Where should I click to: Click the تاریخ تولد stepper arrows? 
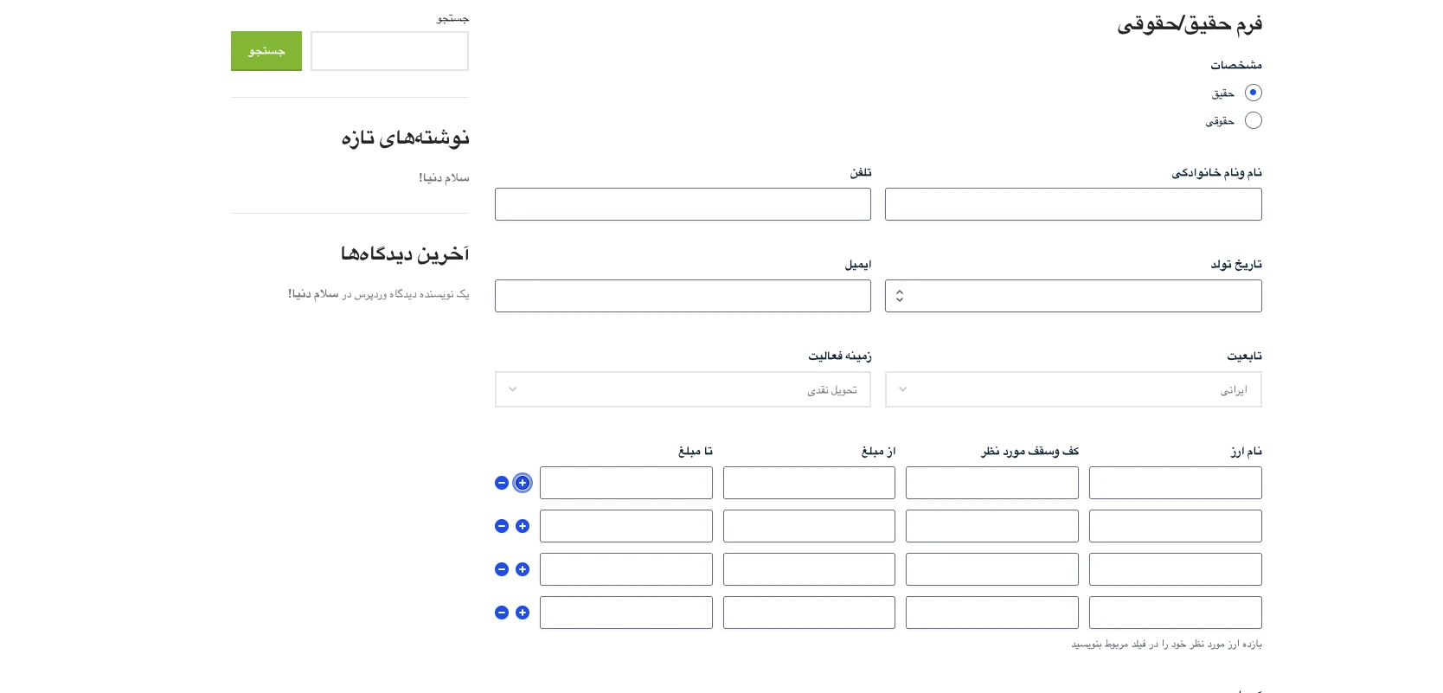coord(900,296)
